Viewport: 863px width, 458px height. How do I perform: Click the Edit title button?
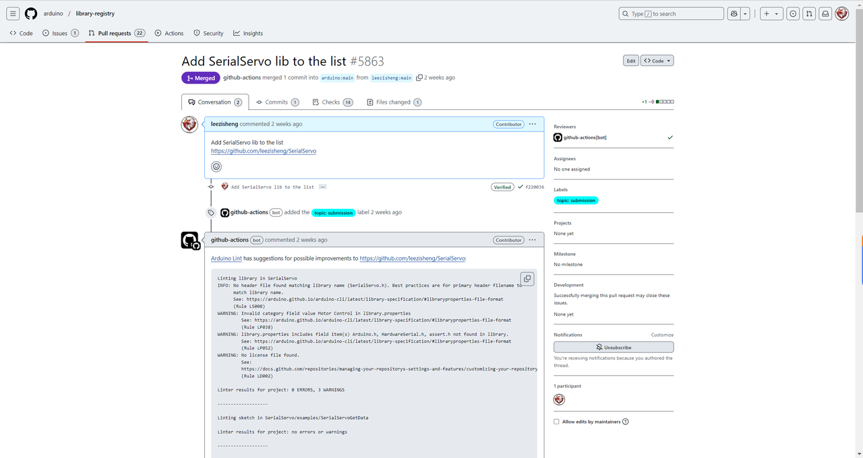coord(630,61)
